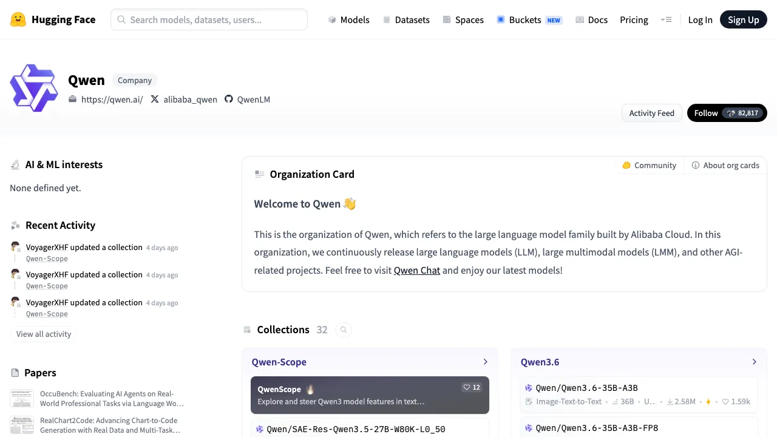Click the Organization Card header icon

[x=259, y=174]
